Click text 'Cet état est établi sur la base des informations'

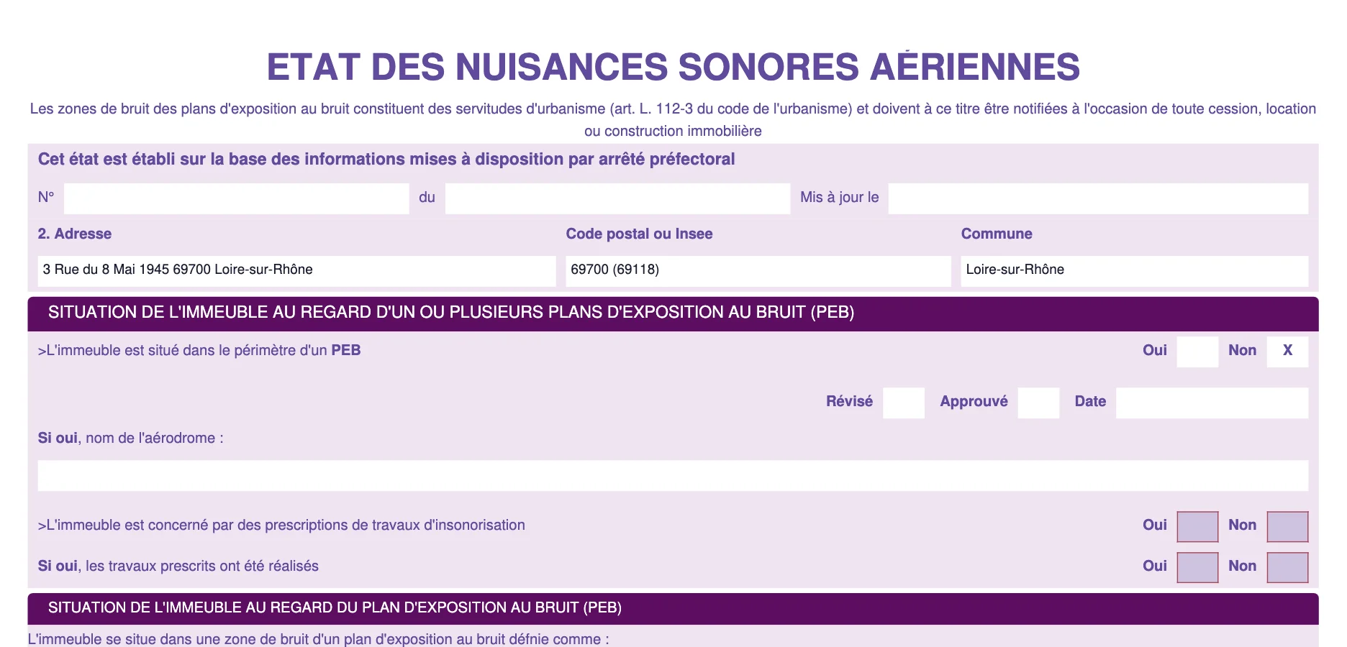point(386,159)
